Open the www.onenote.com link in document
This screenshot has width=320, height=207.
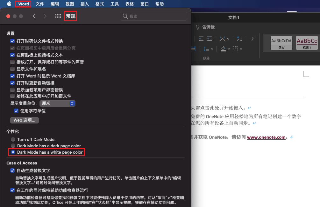point(266,137)
